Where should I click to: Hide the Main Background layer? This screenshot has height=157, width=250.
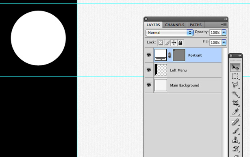[149, 85]
